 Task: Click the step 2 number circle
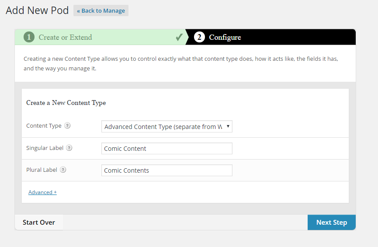tap(199, 37)
